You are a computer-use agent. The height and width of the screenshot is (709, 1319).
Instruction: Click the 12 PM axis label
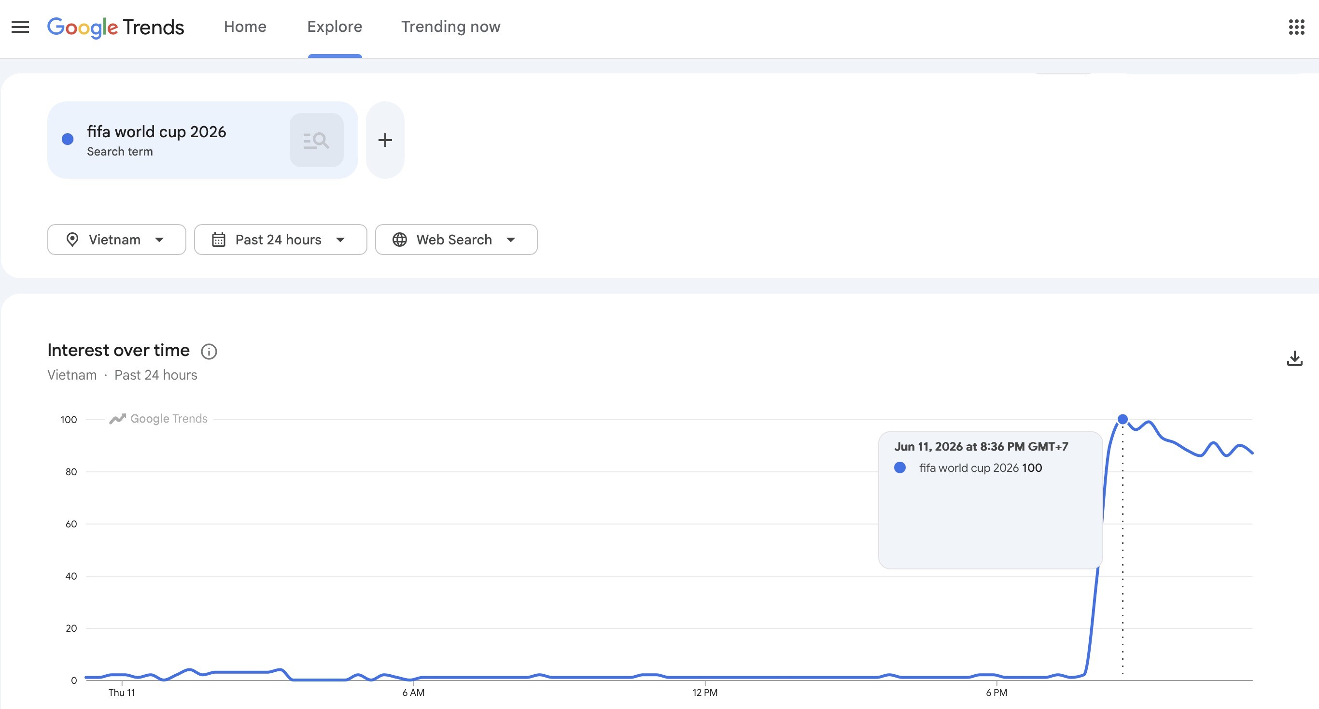[705, 693]
